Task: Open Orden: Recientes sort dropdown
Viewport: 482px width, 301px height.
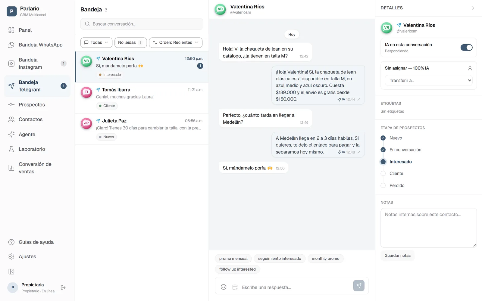Action: pyautogui.click(x=176, y=42)
